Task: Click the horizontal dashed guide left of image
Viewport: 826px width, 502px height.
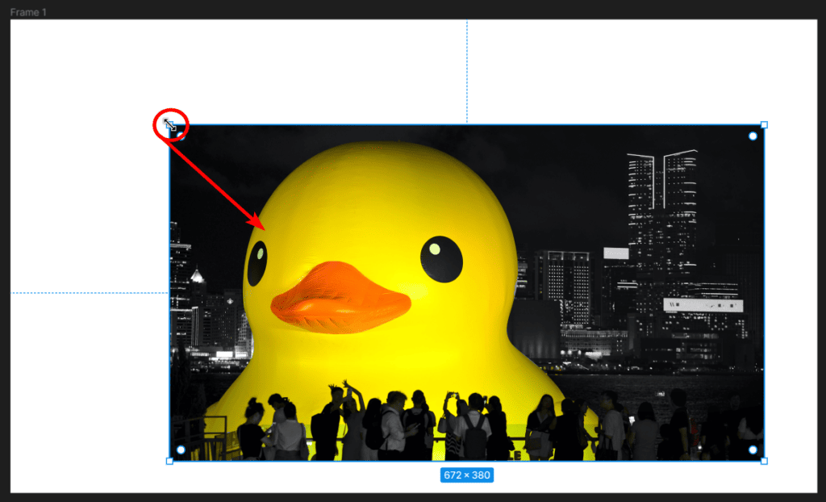Action: [89, 293]
